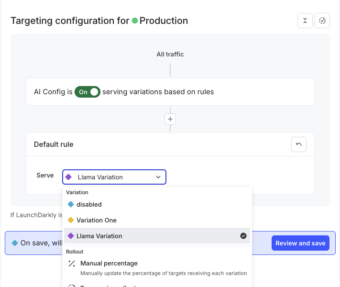Click the collapse rules arrows icon
Screen dimensions: 340x287
pyautogui.click(x=305, y=21)
